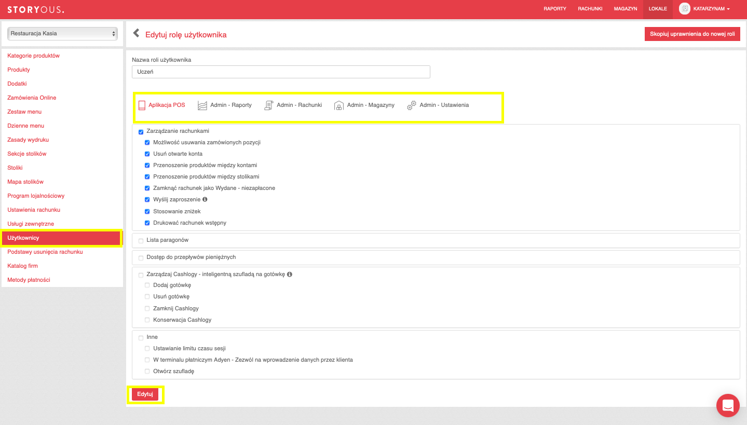Enable Zarządzaj Cashlogy checkbox
This screenshot has height=425, width=747.
pos(141,275)
